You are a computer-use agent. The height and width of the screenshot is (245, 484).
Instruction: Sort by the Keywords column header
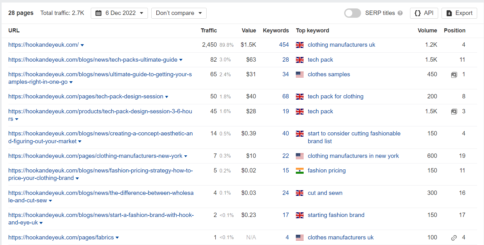coord(276,31)
